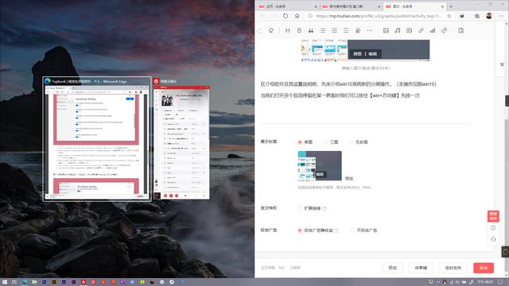The width and height of the screenshot is (509, 286).
Task: Open a new browser tab with plus button
Action: click(451, 6)
